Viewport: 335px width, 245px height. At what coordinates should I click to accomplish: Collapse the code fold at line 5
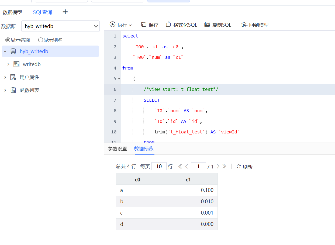click(119, 79)
